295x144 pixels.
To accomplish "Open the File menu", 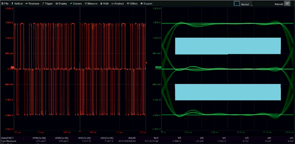I will (x=5, y=4).
